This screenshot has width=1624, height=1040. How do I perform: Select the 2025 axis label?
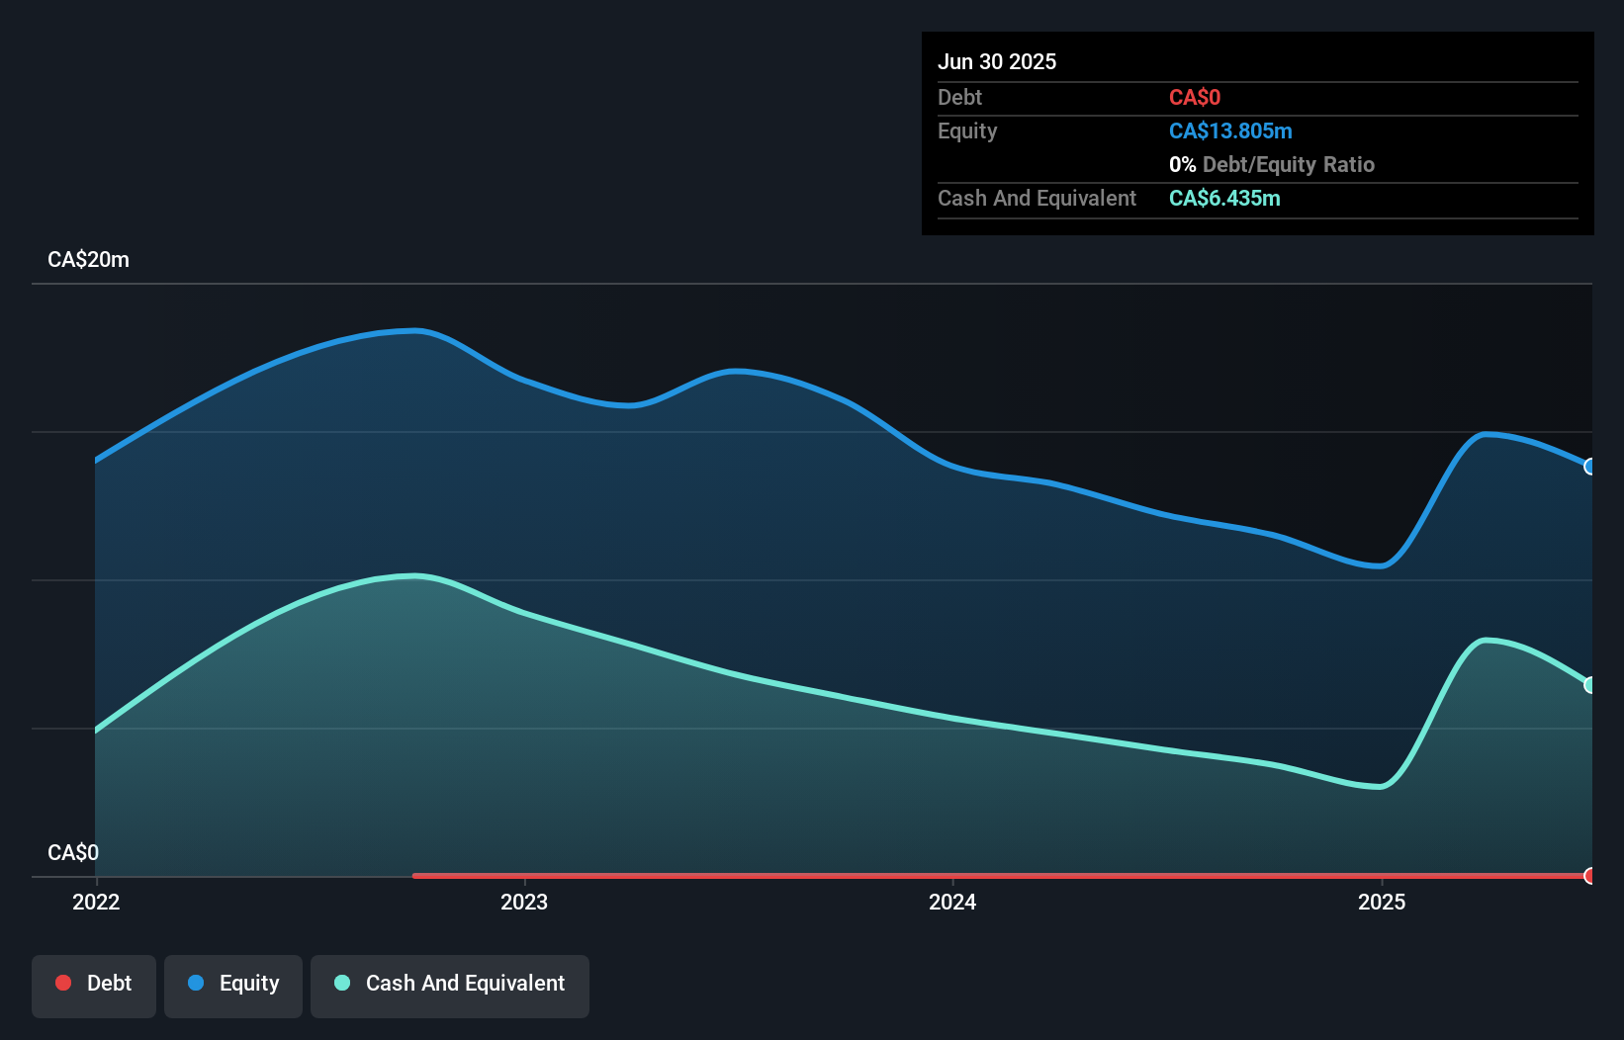point(1382,902)
